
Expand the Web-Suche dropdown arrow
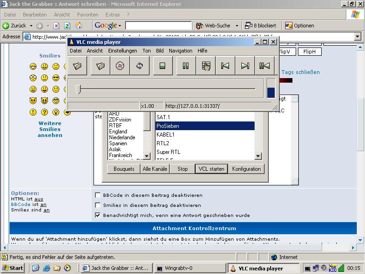coord(237,26)
